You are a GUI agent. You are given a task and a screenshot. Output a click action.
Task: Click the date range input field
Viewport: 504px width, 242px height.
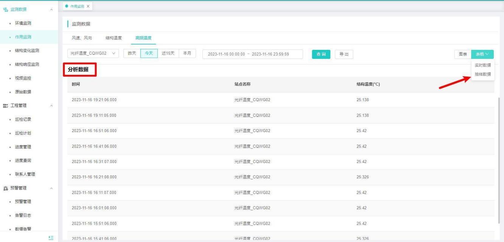[253, 54]
